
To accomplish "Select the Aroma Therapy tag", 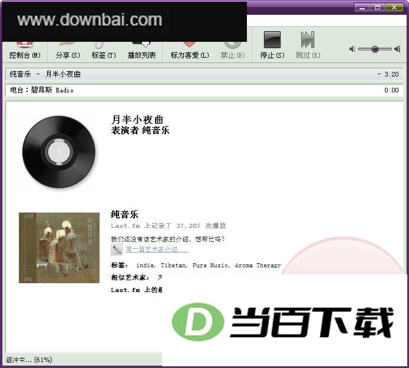I will (258, 266).
